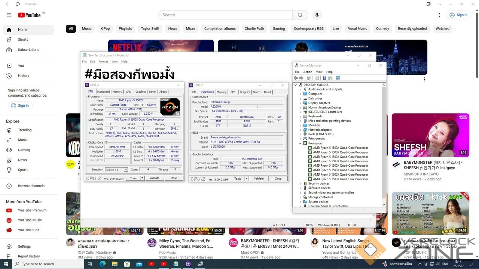Expand the Network adapters node
The image size is (479, 269).
(300, 130)
